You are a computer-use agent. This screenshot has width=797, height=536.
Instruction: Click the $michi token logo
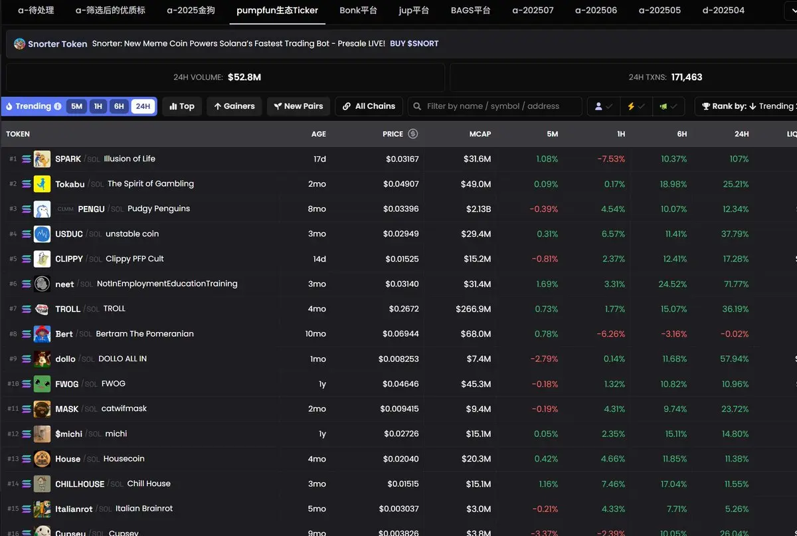(42, 434)
